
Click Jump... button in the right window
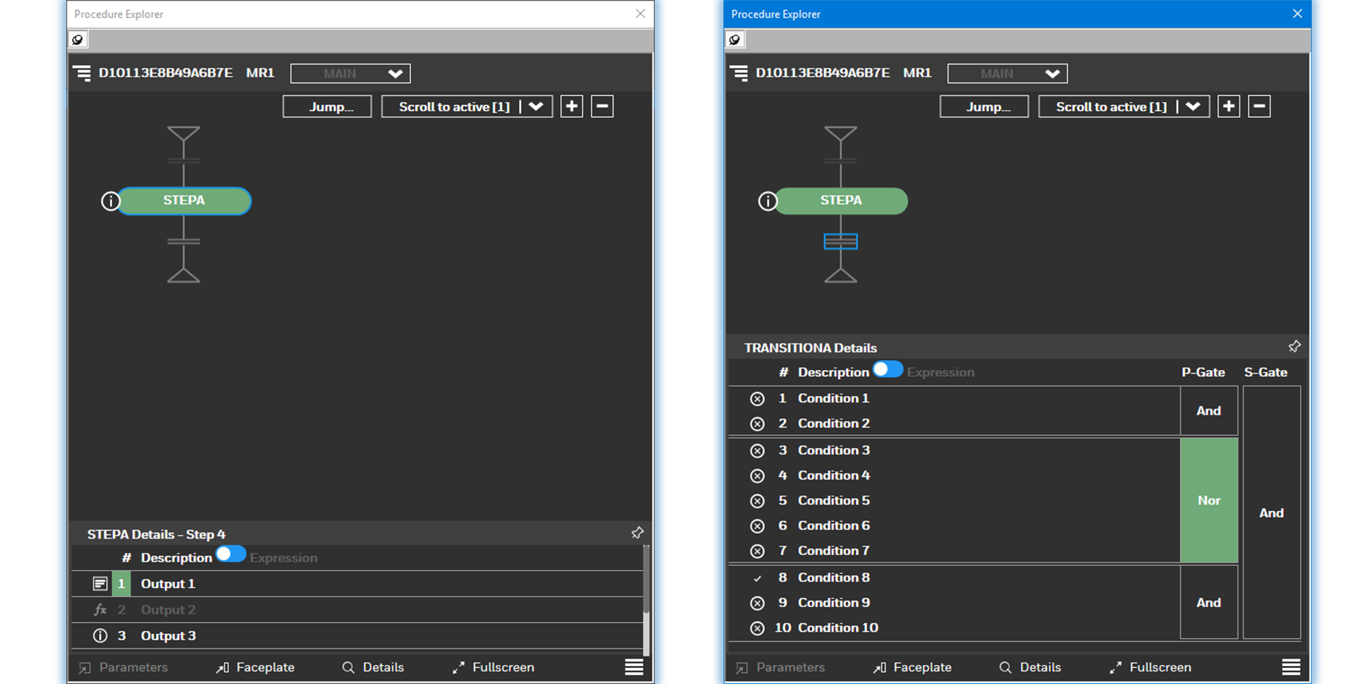[984, 106]
